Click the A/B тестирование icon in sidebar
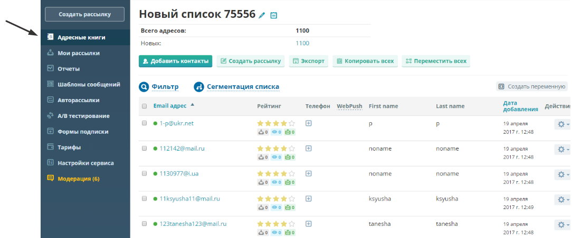 (50, 116)
